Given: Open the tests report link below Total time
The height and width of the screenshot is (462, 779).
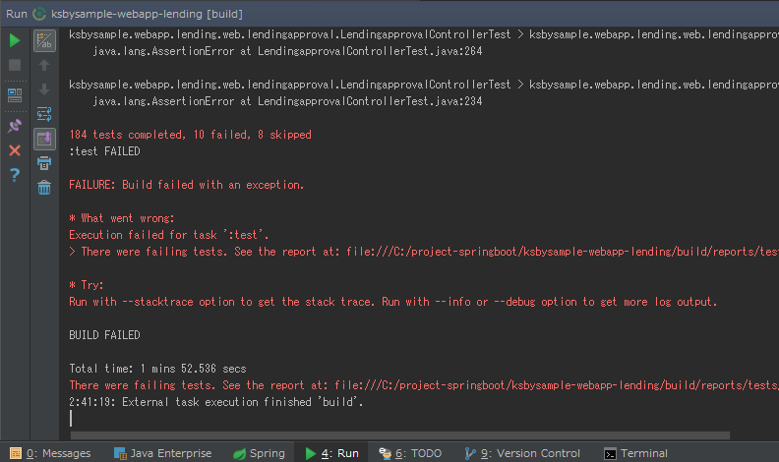Looking at the screenshot, I should click(x=557, y=385).
